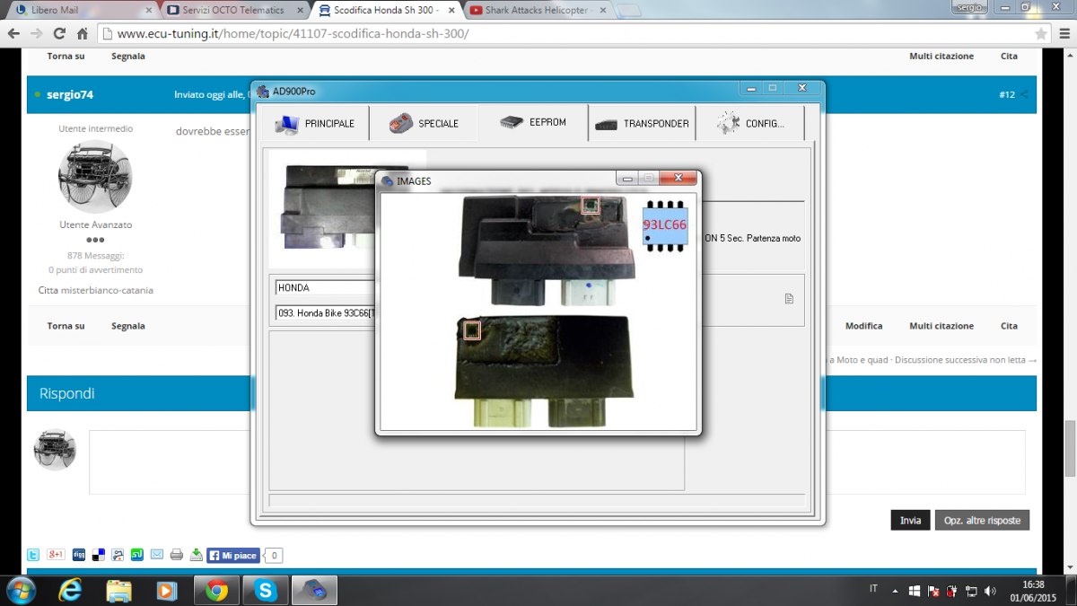Click the share icon next to #12
Screen dimensions: 1077x606
[1024, 94]
